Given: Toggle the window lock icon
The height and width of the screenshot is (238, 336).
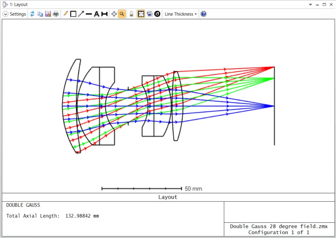Looking at the screenshot, I should tap(131, 14).
